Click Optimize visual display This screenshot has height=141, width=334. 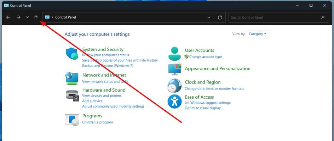tap(203, 108)
